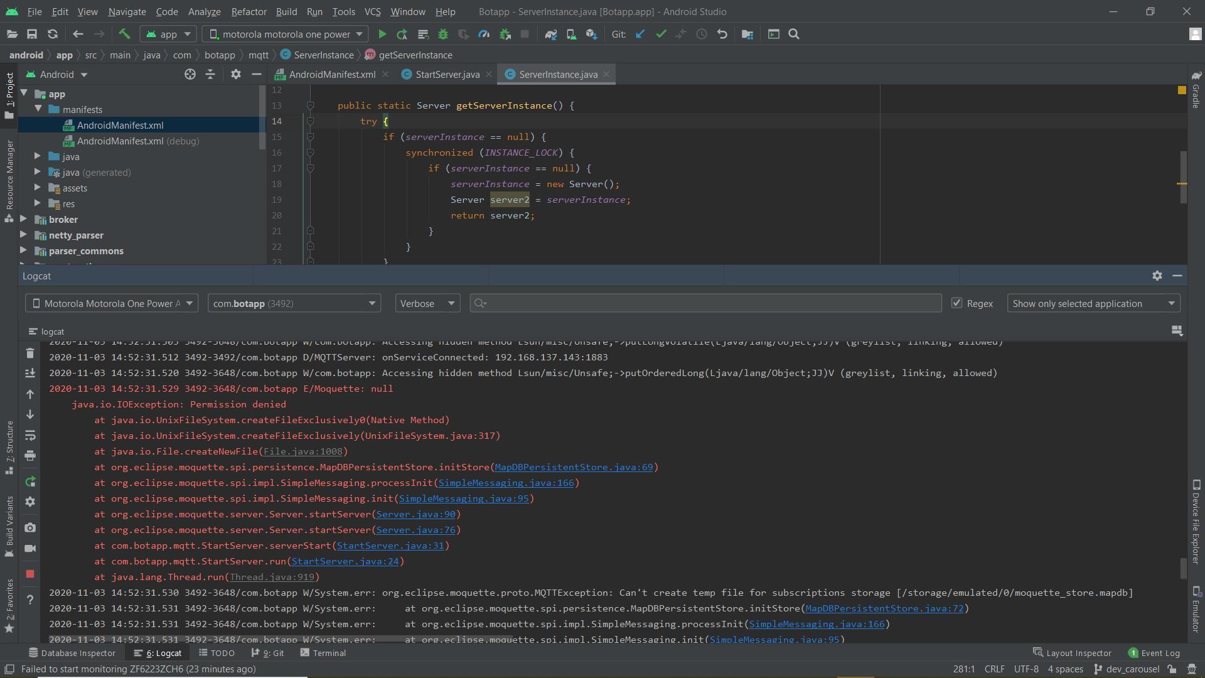1205x678 pixels.
Task: Open the Logcat device selector dropdown
Action: click(112, 303)
